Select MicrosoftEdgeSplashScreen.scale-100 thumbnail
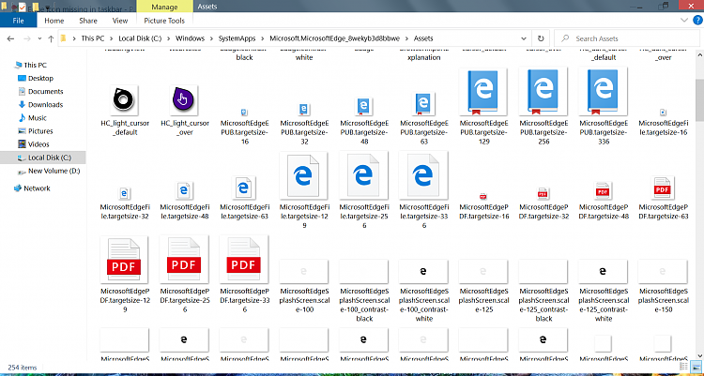 [303, 272]
